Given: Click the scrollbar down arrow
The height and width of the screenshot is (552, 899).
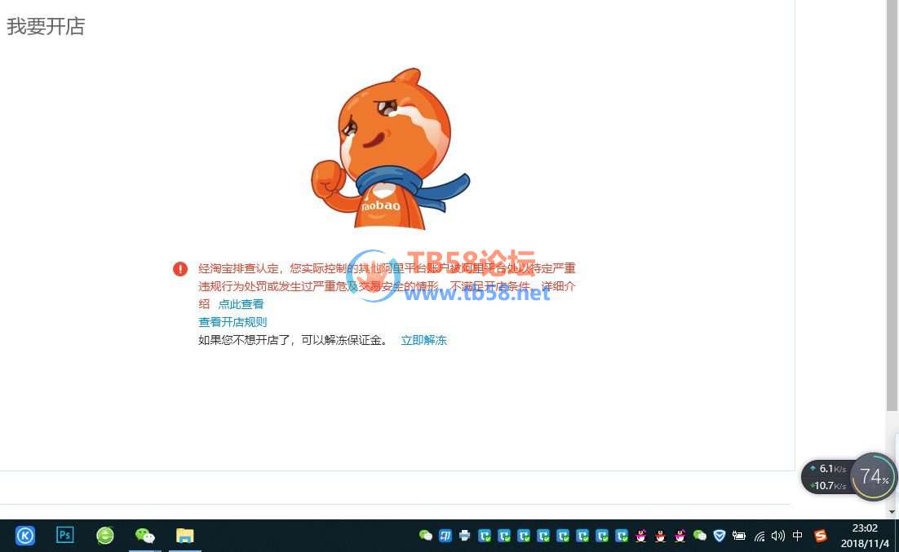Looking at the screenshot, I should (892, 511).
